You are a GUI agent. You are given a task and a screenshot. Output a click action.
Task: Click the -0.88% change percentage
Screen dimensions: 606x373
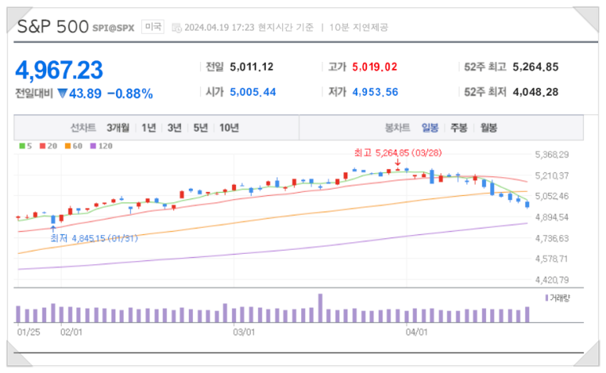coord(130,94)
